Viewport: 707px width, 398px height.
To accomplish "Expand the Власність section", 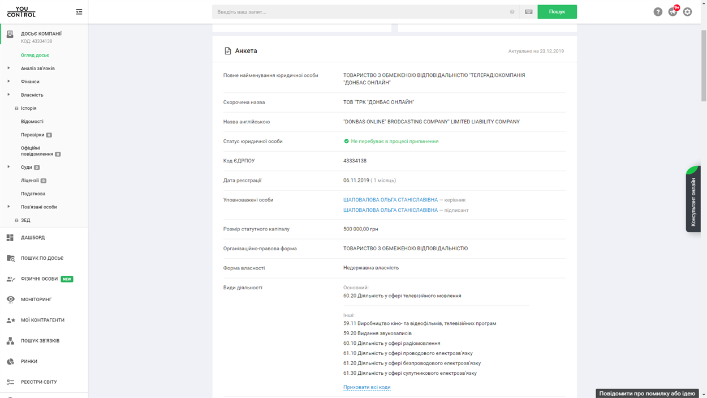I will (8, 95).
